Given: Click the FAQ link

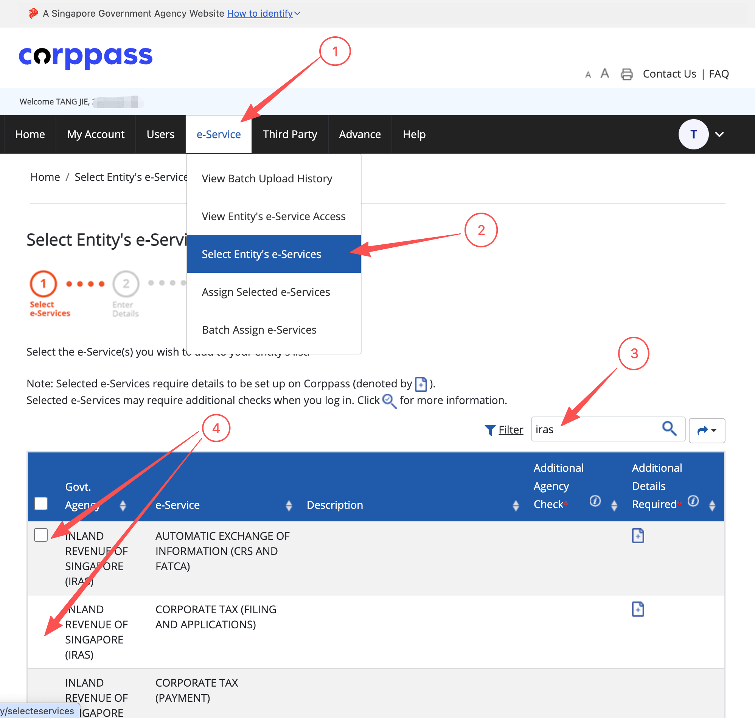Looking at the screenshot, I should pyautogui.click(x=718, y=73).
